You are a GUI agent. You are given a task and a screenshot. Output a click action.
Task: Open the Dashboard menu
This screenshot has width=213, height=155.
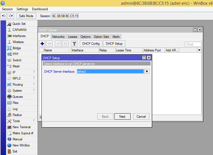(40, 9)
